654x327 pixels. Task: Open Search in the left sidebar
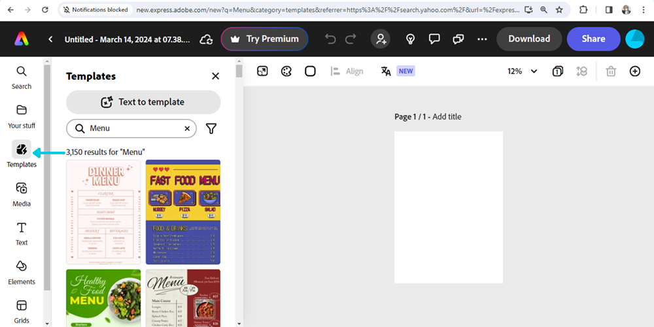(22, 78)
